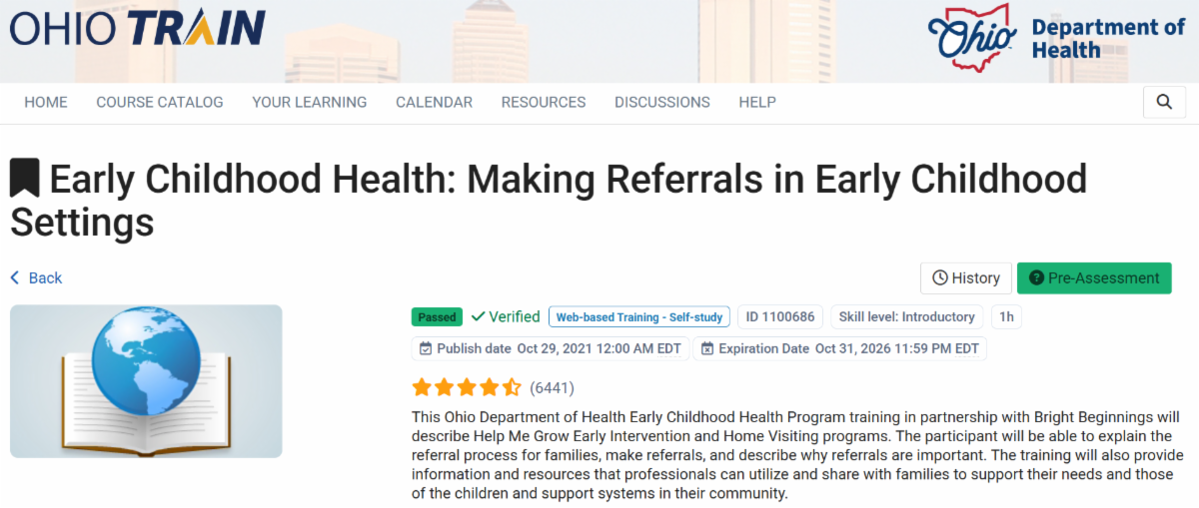Click the History button
This screenshot has height=508, width=1199.
point(965,278)
